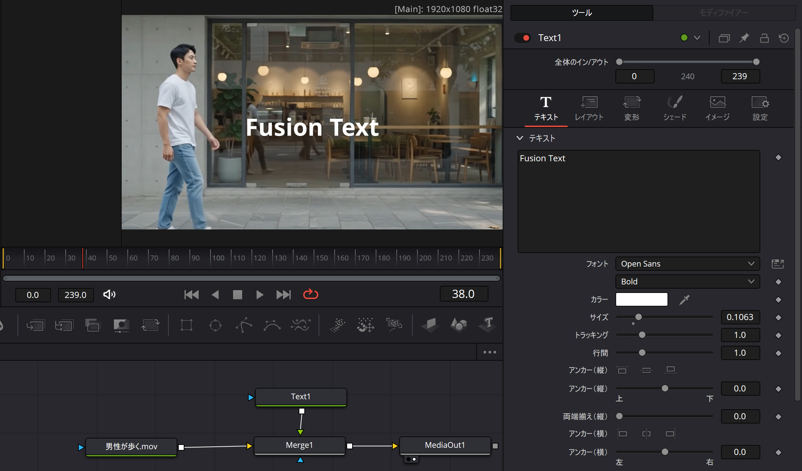Collapse the テキスト section
The image size is (802, 471).
(520, 138)
